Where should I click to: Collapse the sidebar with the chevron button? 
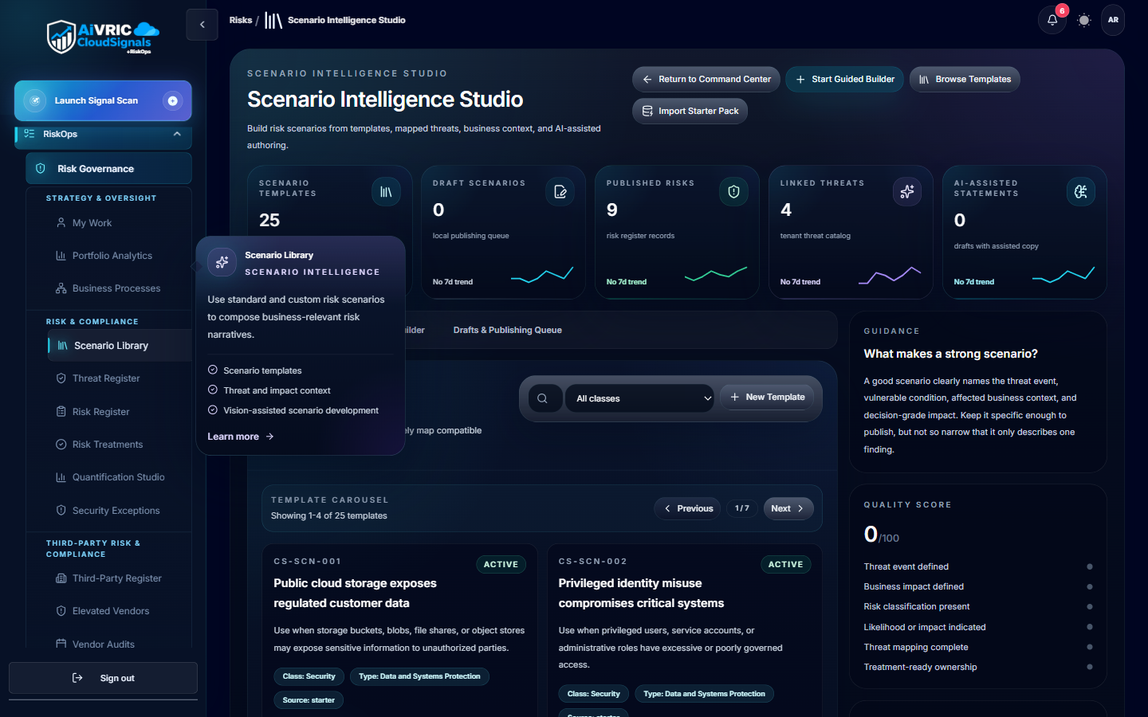coord(202,25)
